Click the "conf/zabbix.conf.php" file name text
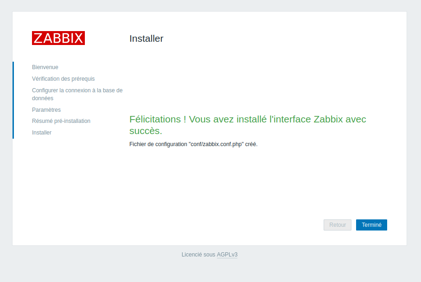The width and height of the screenshot is (421, 282). click(216, 144)
